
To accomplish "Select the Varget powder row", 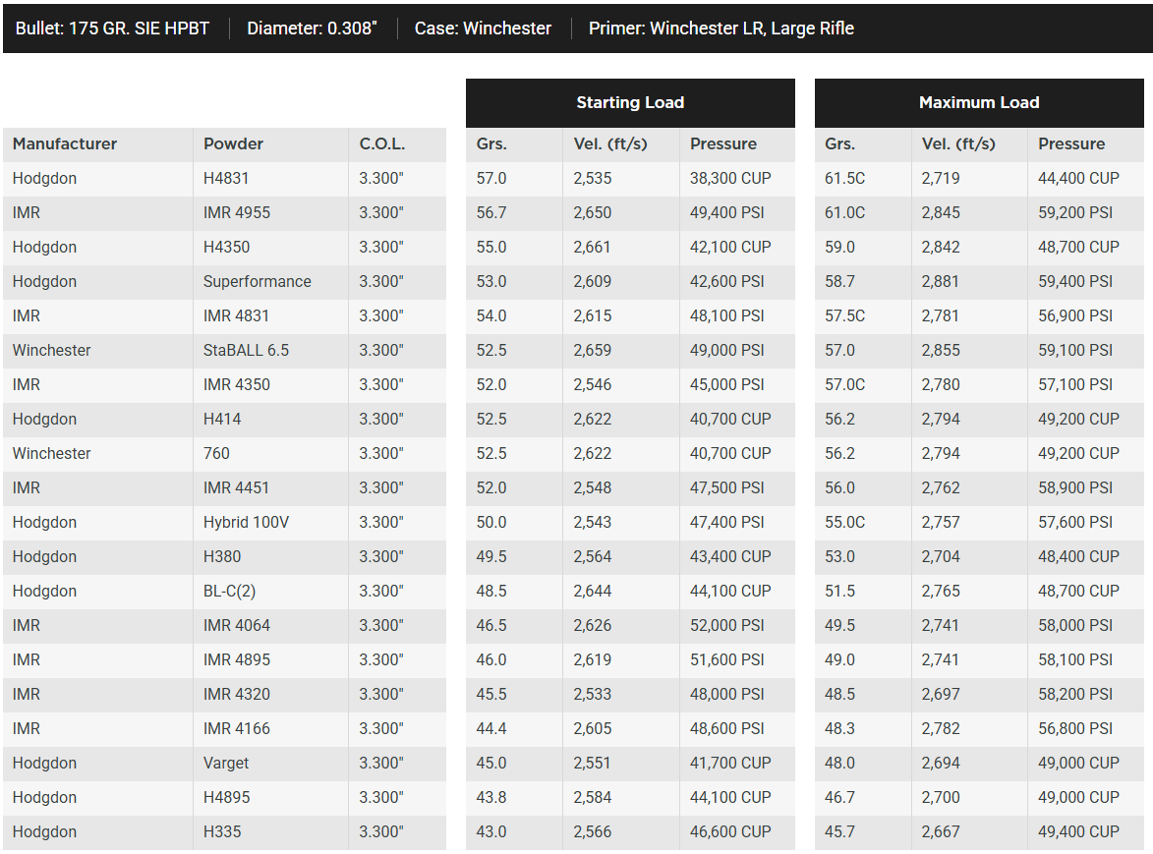I will pyautogui.click(x=226, y=763).
